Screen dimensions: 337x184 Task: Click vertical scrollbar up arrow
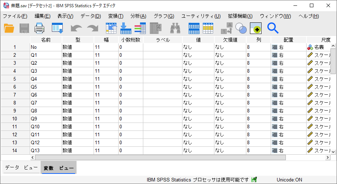[x=333, y=46]
